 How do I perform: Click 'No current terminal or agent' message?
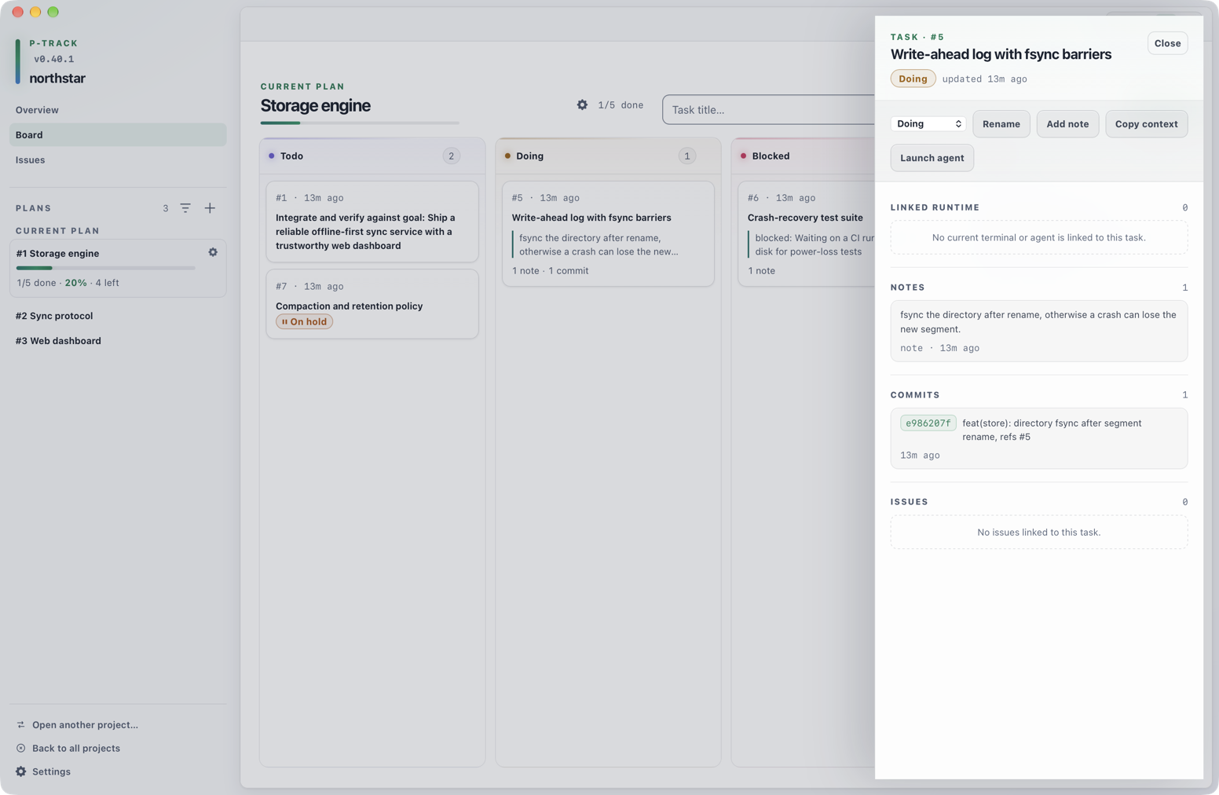coord(1038,237)
